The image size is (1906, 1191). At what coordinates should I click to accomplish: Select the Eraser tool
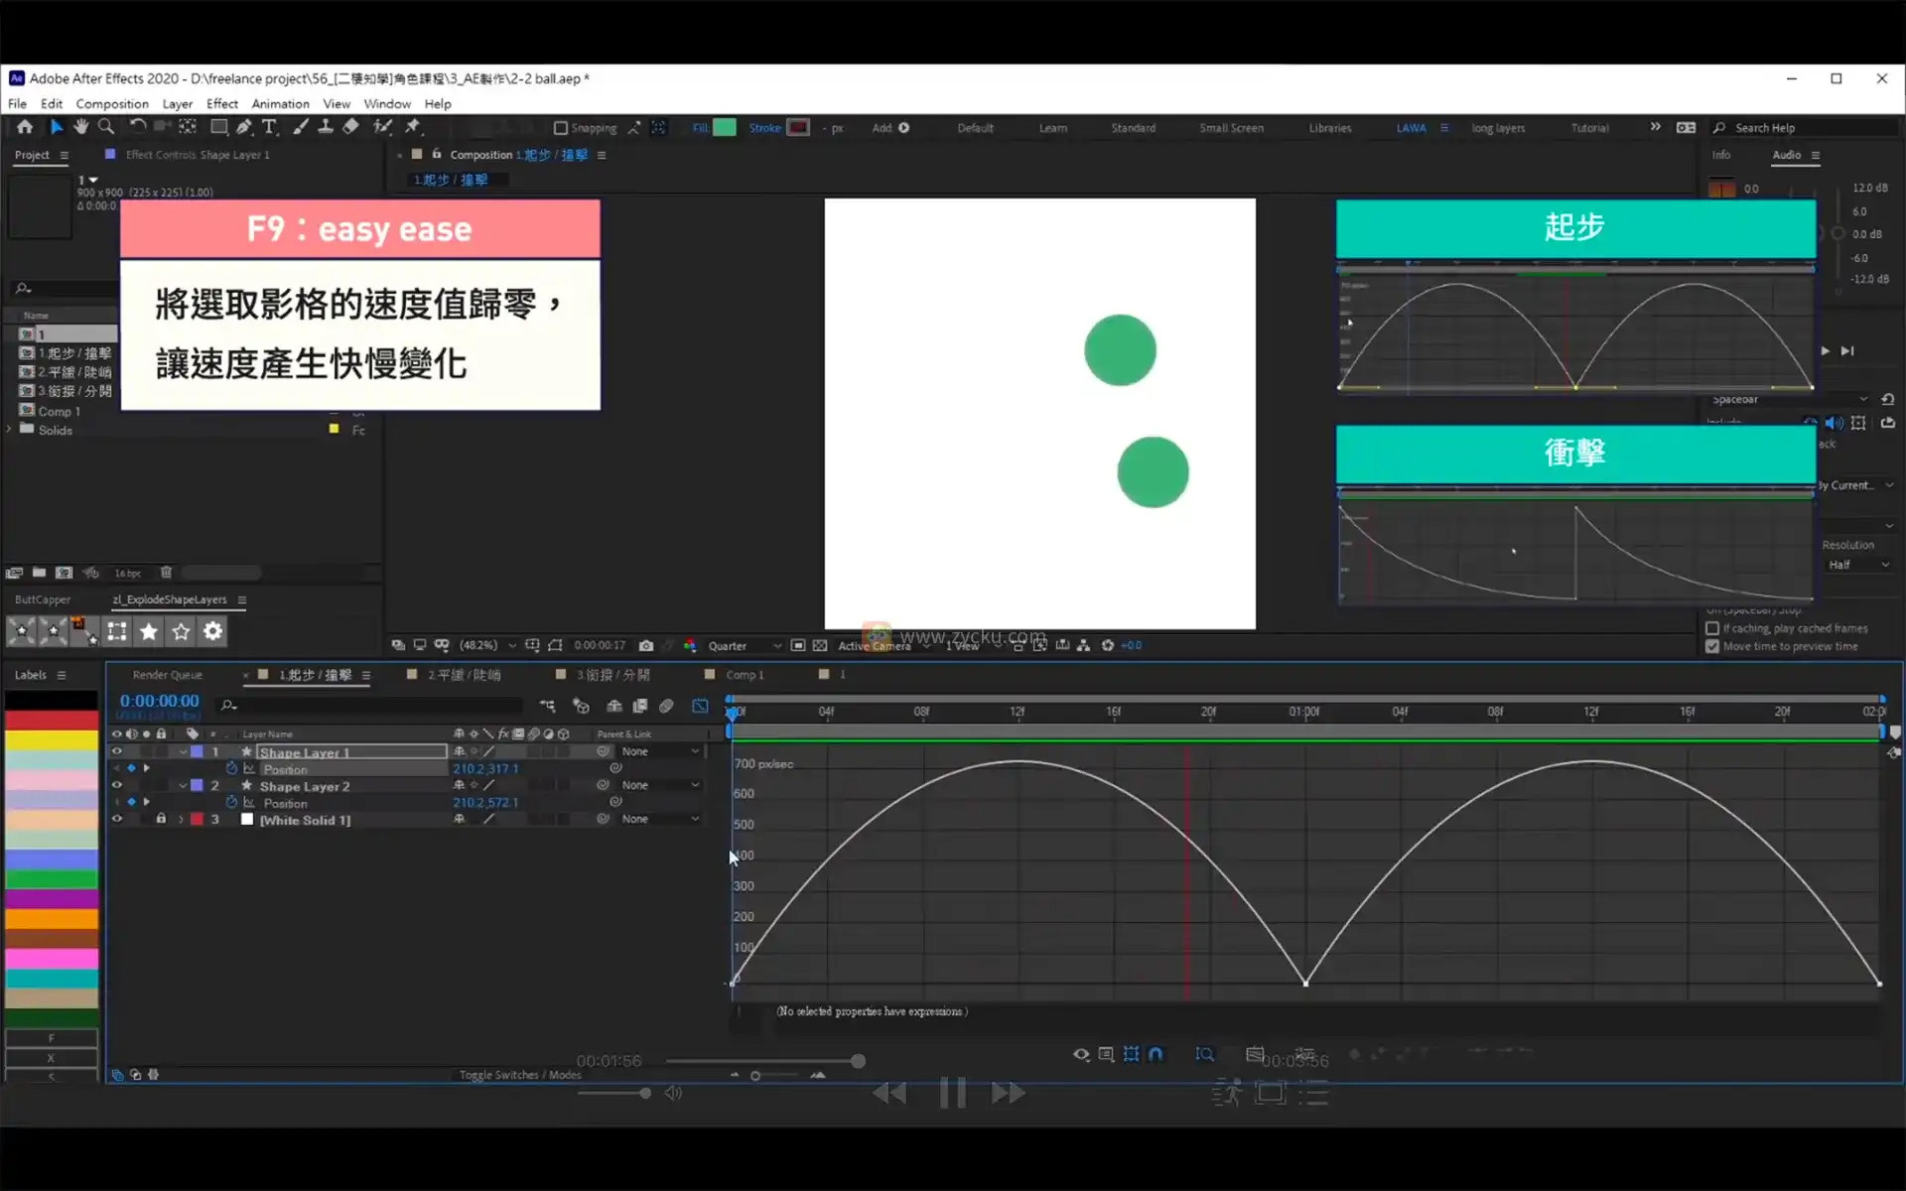point(350,127)
